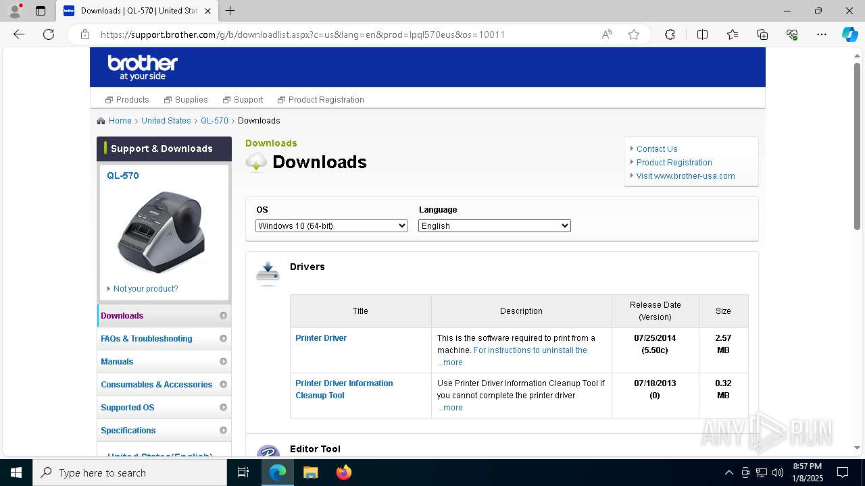Open the Settings and more ellipsis menu
Image resolution: width=865 pixels, height=486 pixels.
(822, 34)
